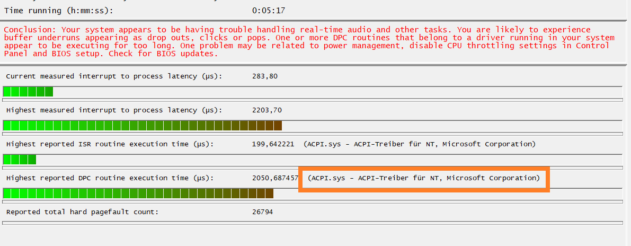Click "Reported total hard pagefault count" label

tap(83, 212)
